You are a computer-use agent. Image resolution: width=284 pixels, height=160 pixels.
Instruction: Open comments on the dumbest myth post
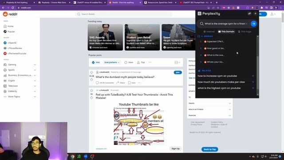point(105,83)
